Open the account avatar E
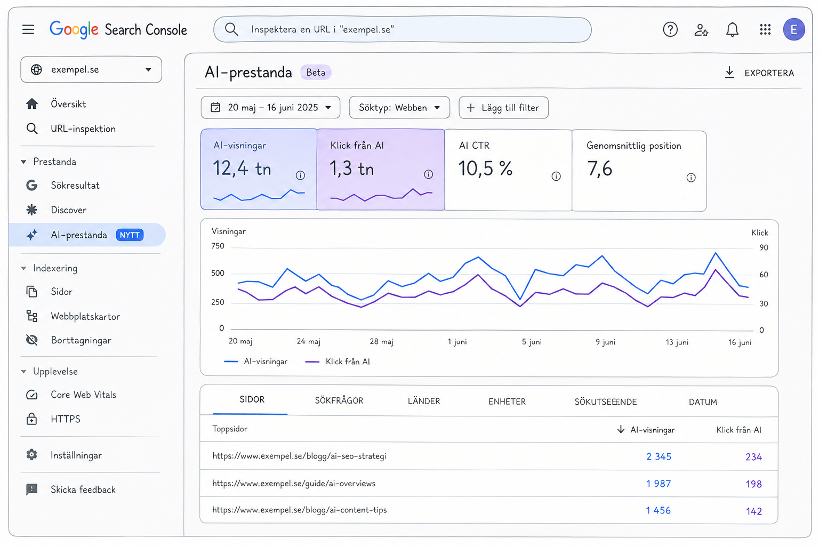This screenshot has width=819, height=546. [794, 29]
